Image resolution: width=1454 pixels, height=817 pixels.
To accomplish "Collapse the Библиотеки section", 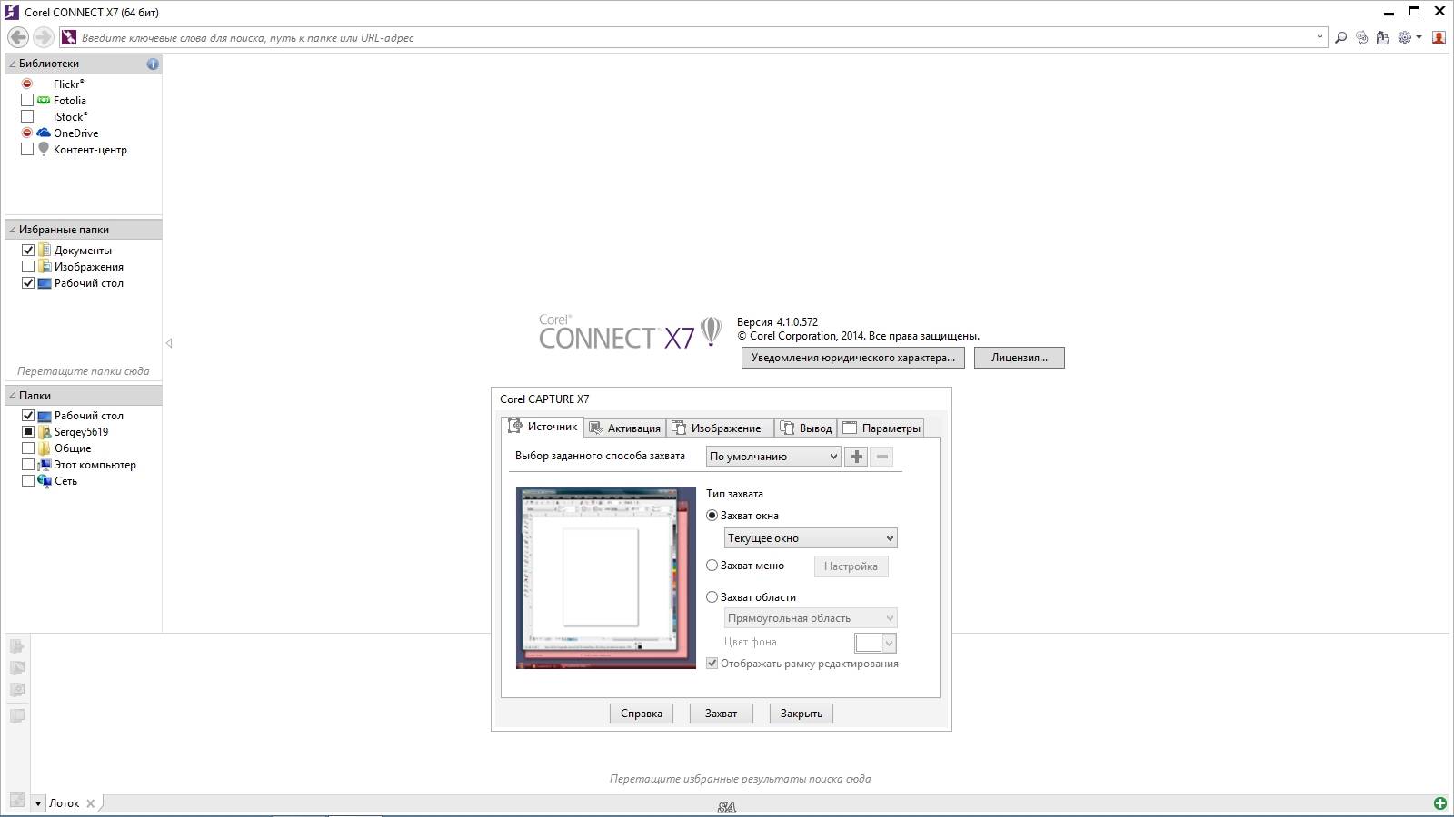I will [13, 64].
